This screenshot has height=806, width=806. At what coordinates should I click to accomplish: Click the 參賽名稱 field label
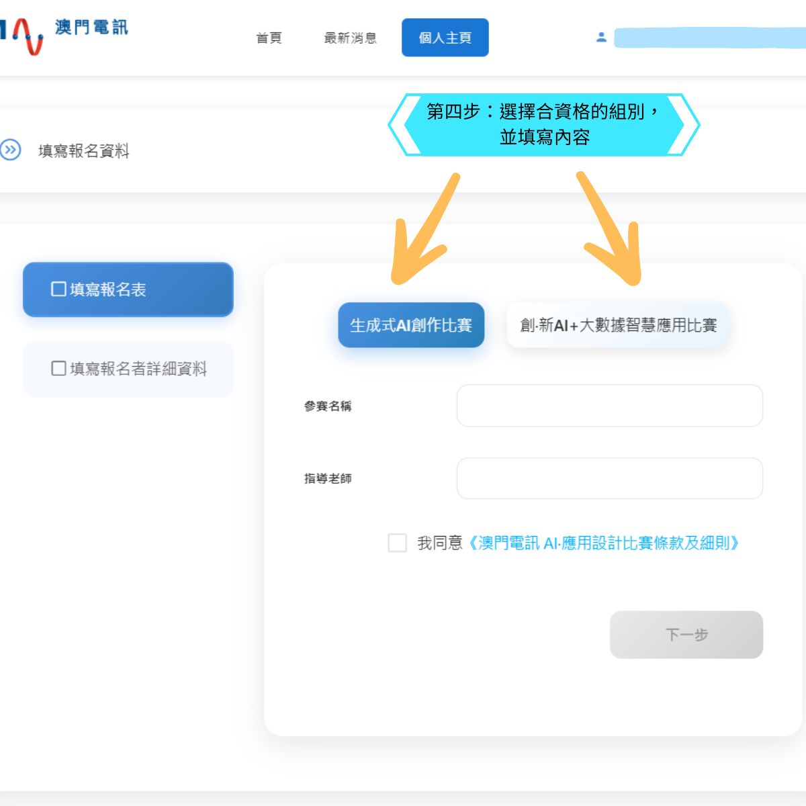(x=328, y=406)
